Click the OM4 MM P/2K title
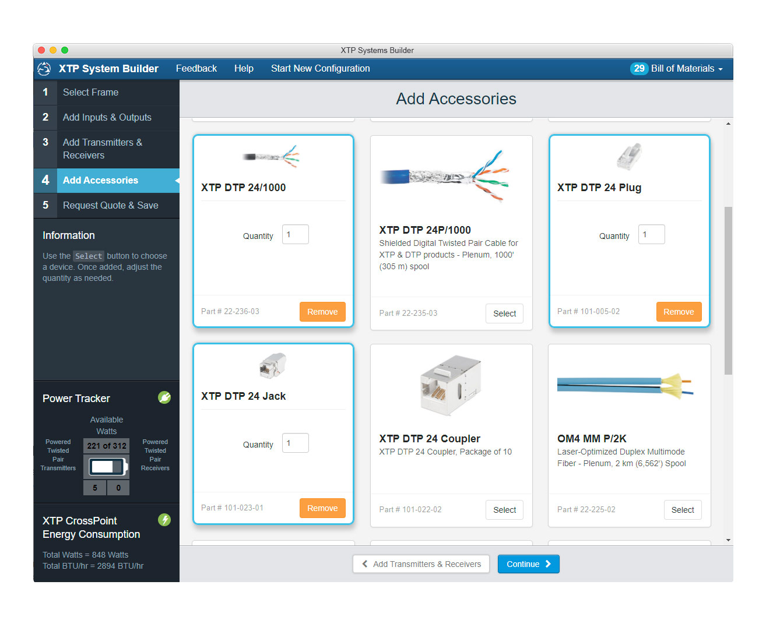Image resolution: width=766 pixels, height=627 pixels. (592, 439)
